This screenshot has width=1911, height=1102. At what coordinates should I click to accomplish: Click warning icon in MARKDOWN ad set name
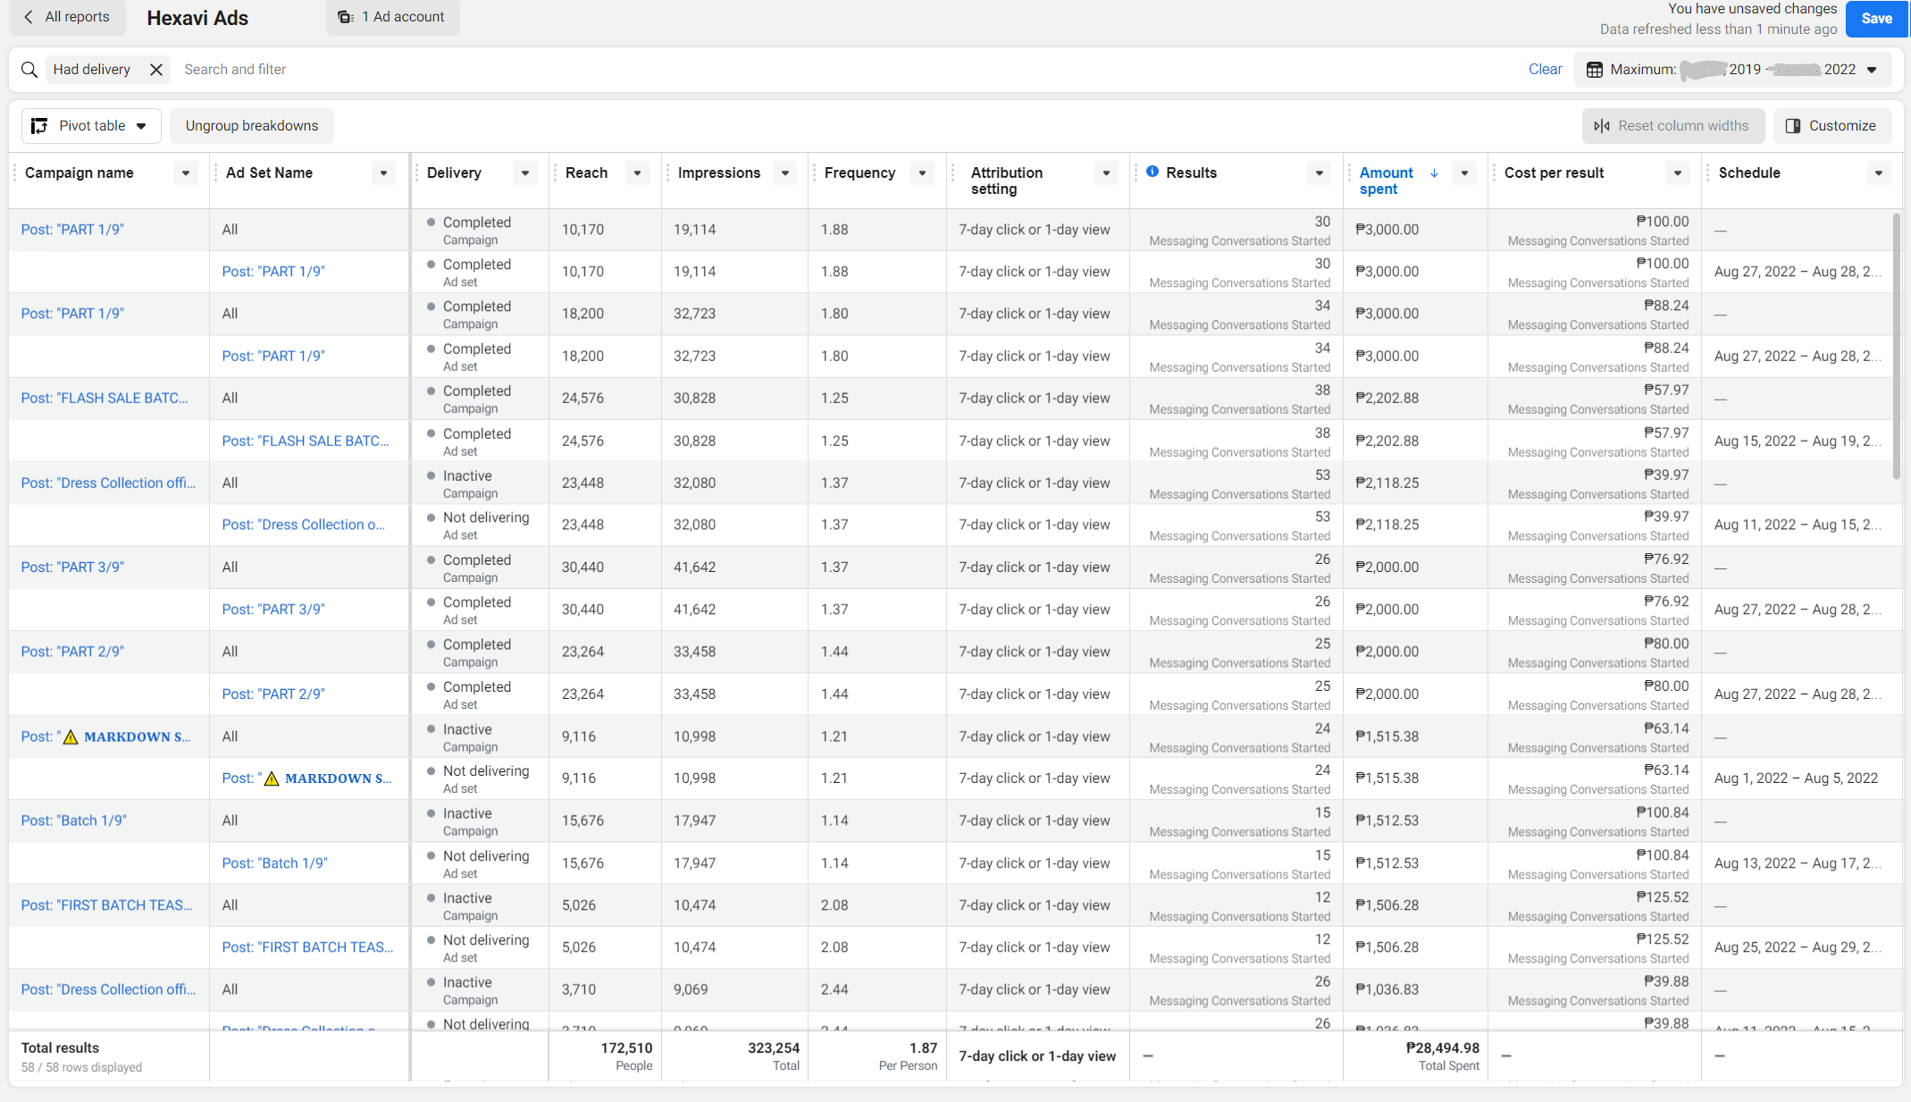tap(272, 778)
